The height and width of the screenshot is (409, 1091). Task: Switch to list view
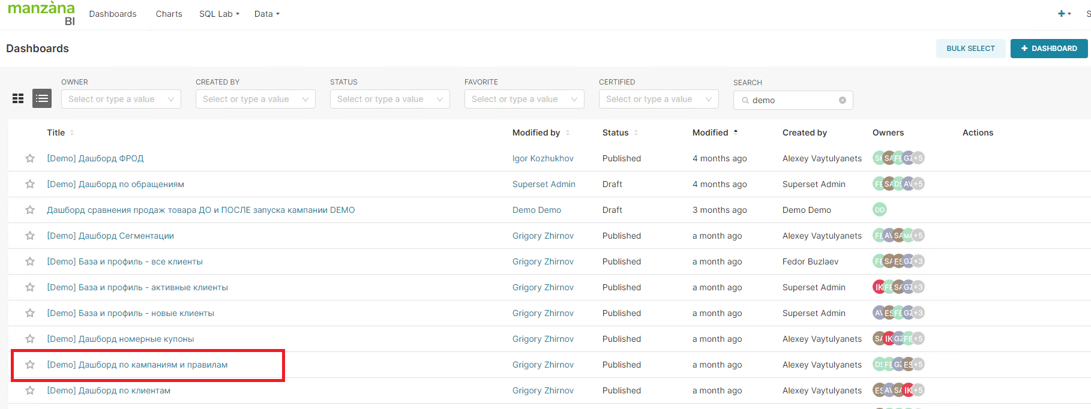pyautogui.click(x=42, y=98)
